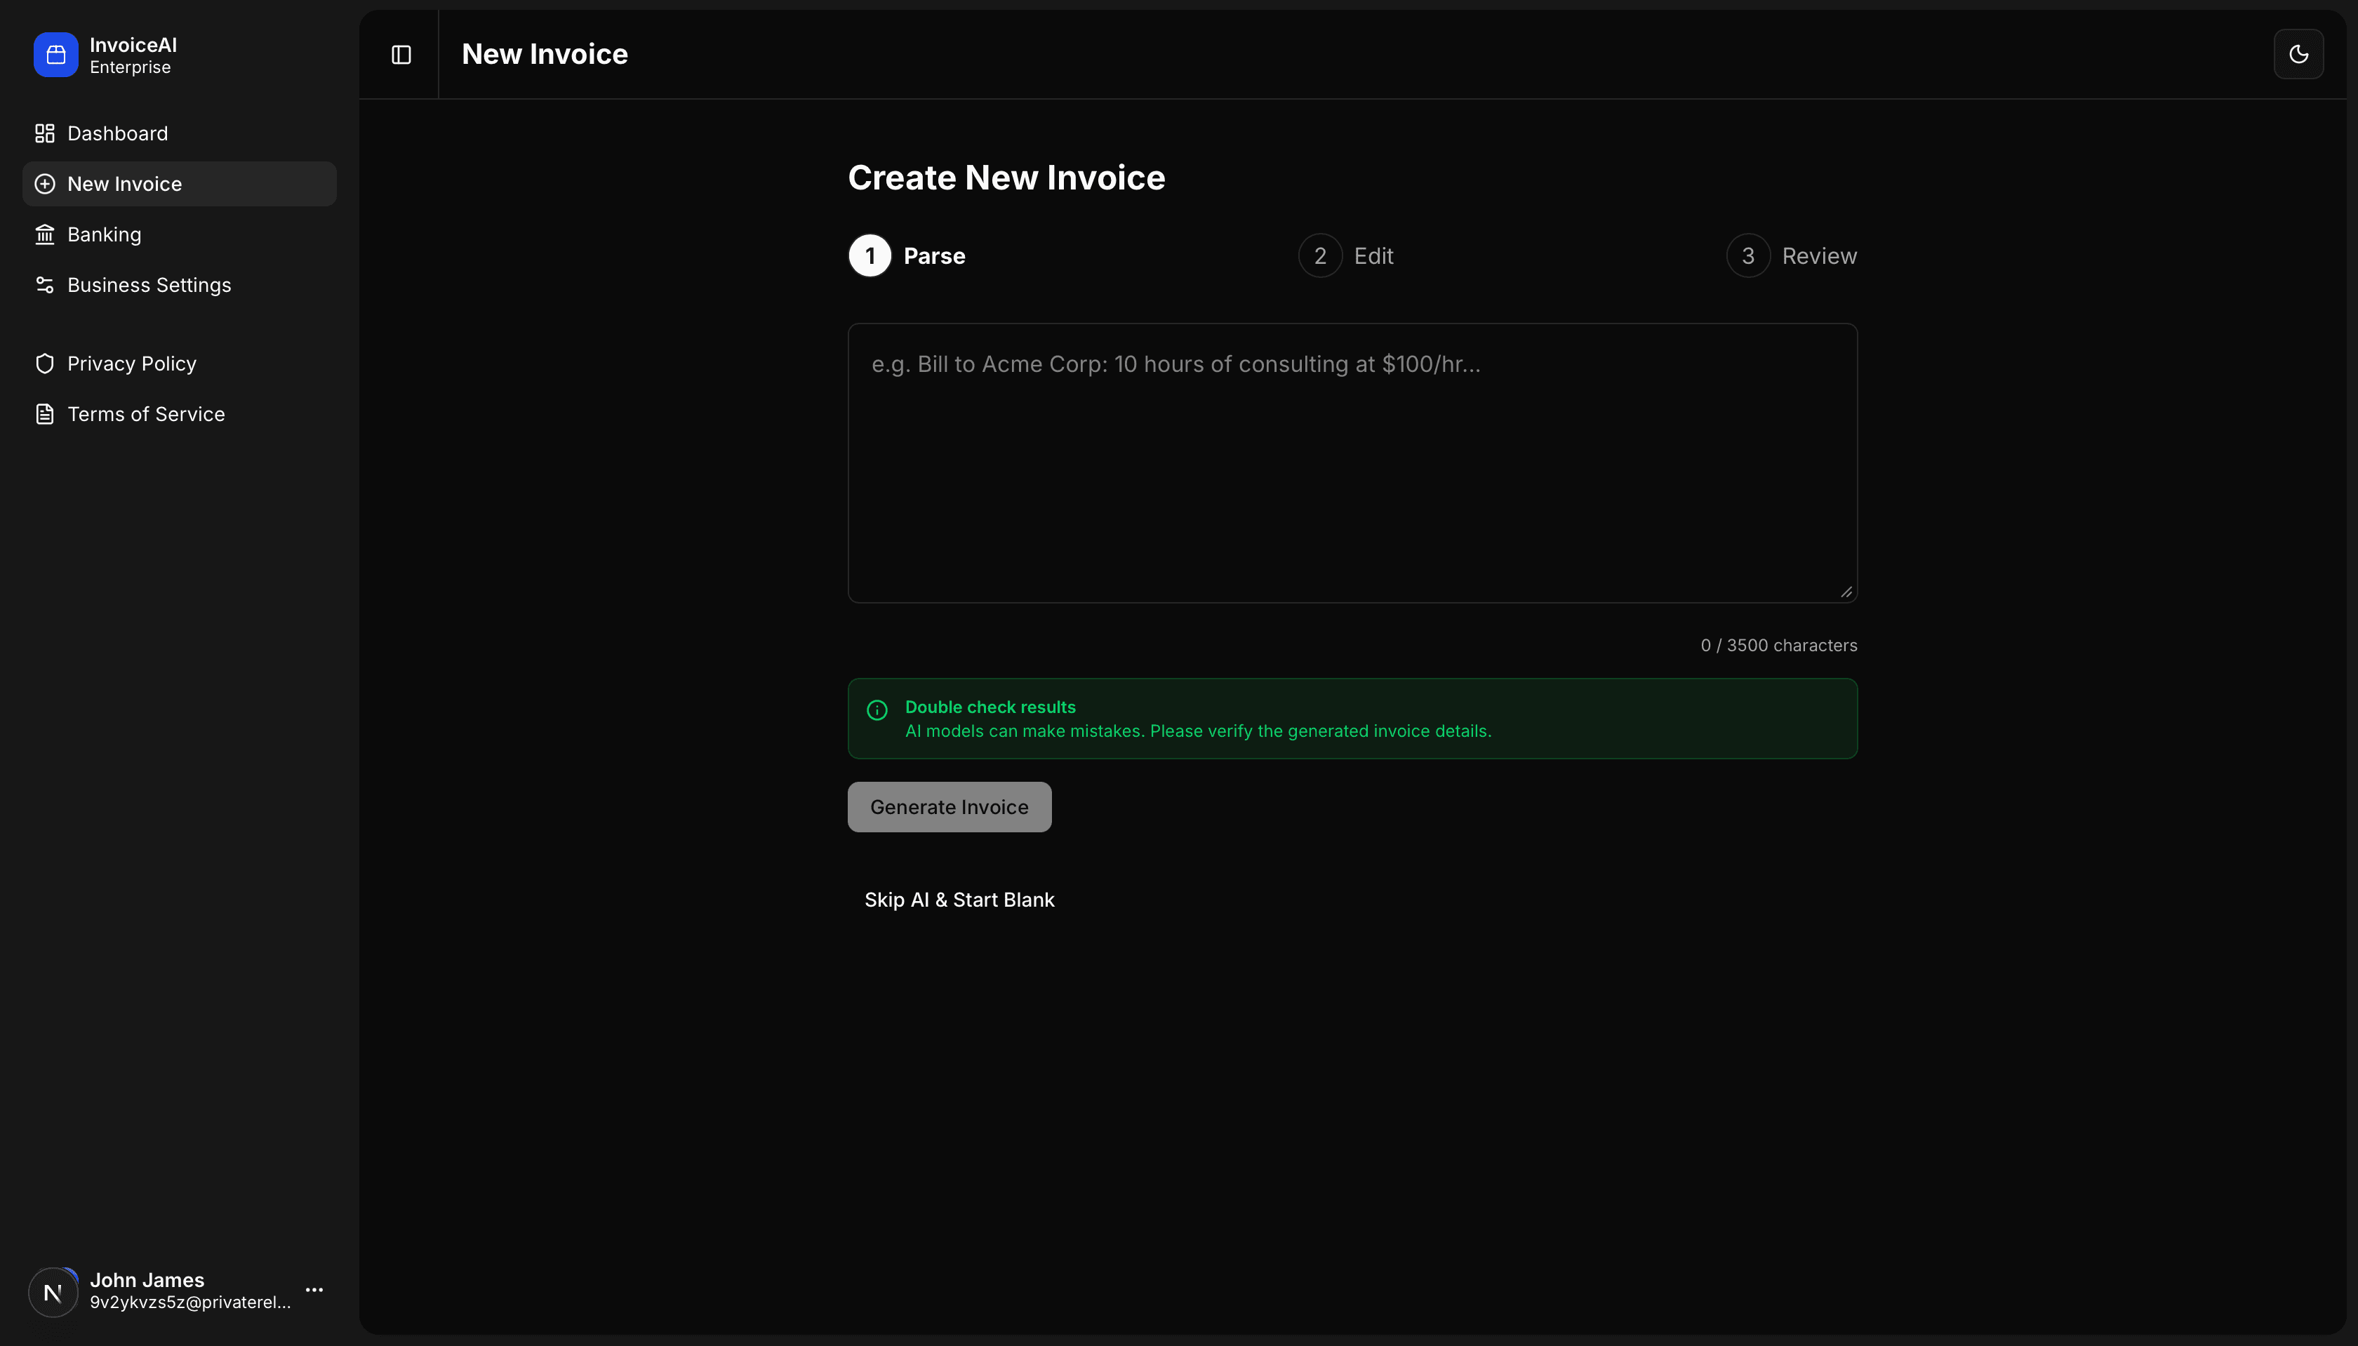
Task: Click the shield icon beside Privacy Policy
Action: [x=44, y=364]
